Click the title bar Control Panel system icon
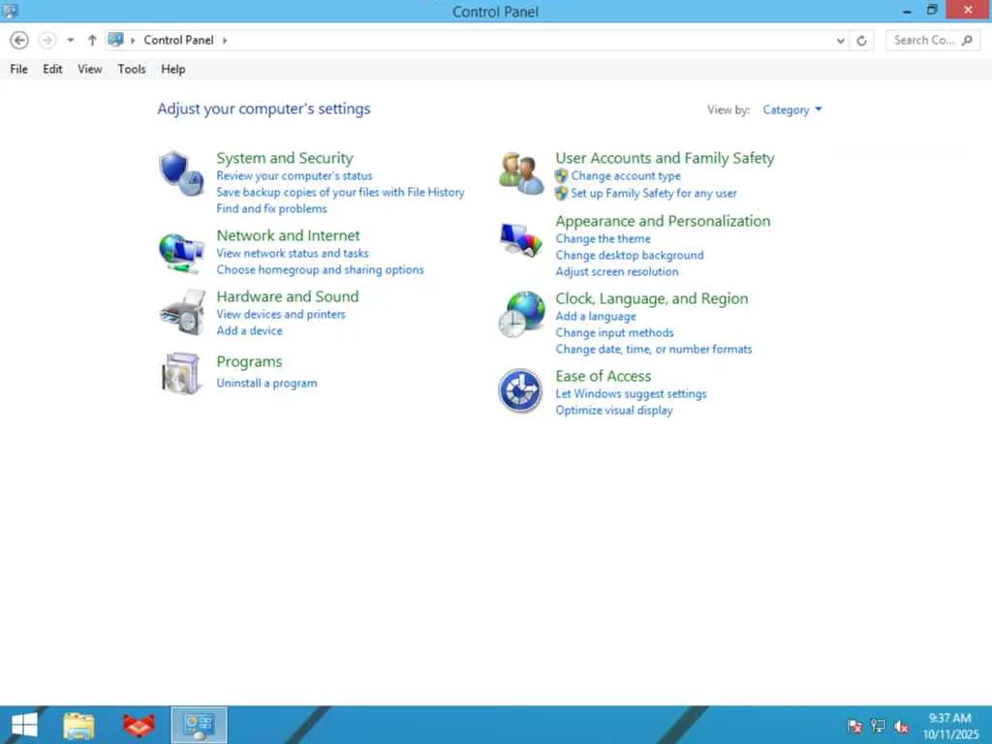 [x=10, y=11]
